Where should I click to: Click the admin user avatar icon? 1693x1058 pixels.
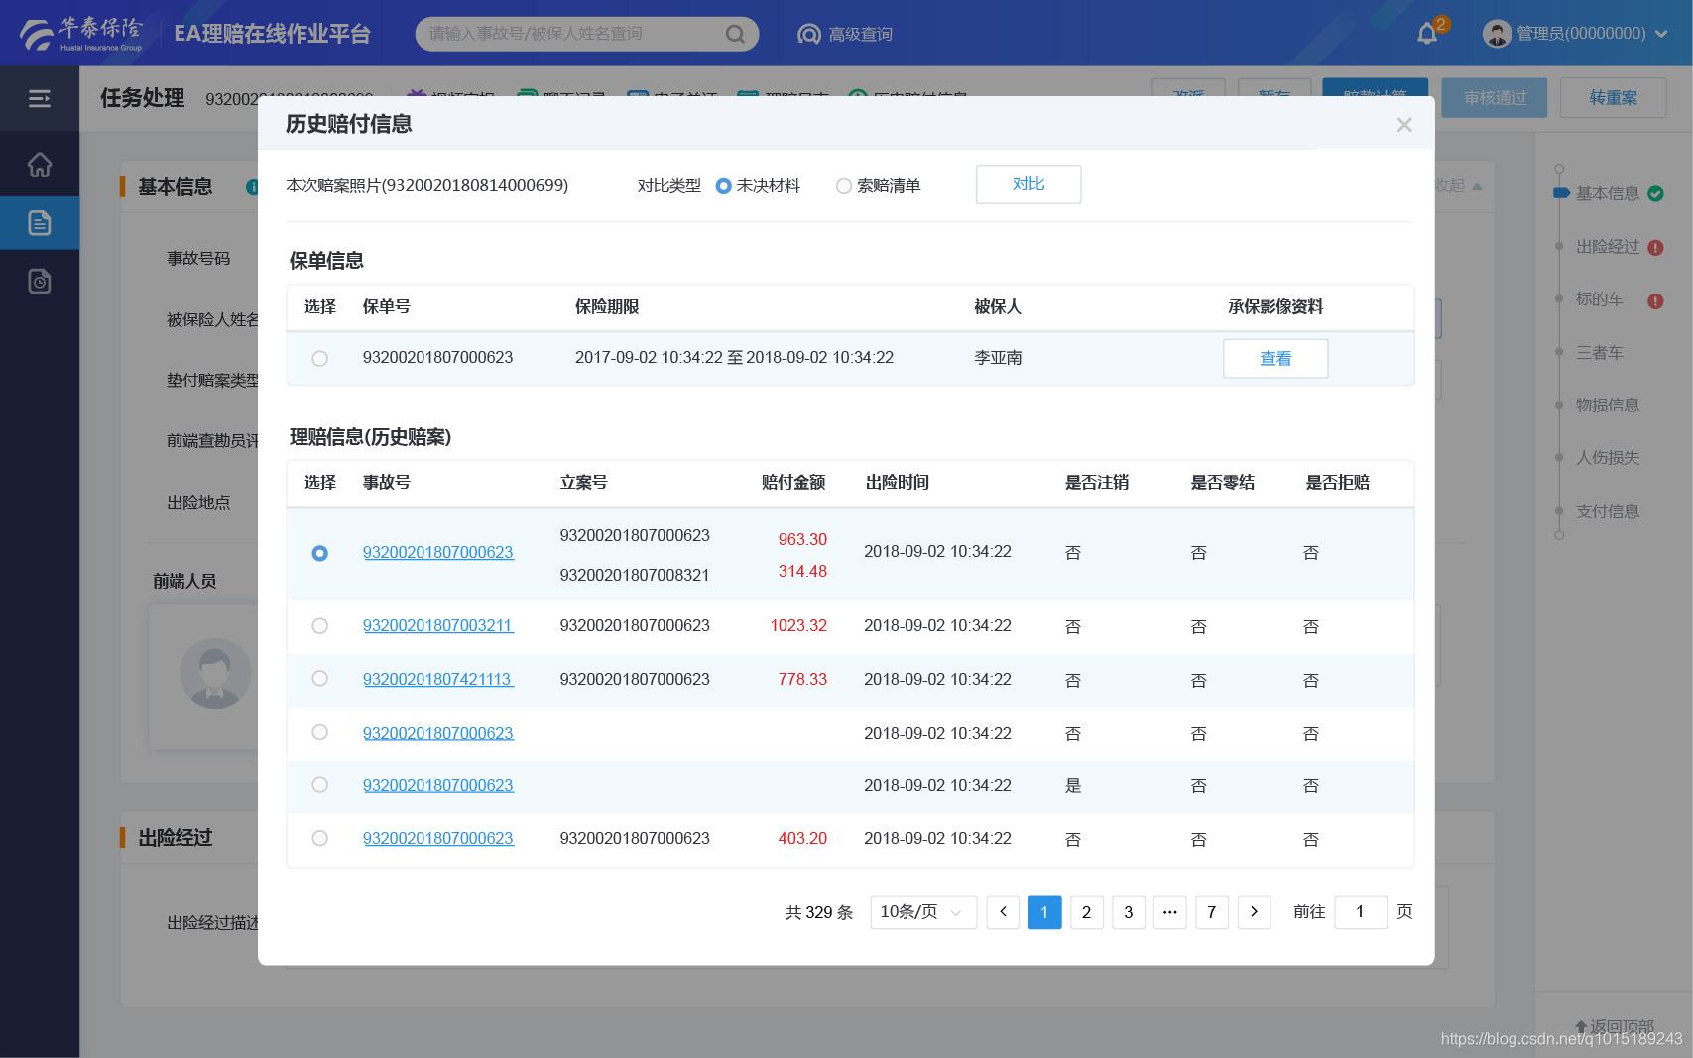pos(1497,34)
